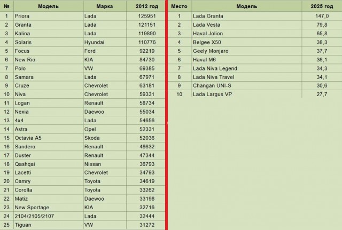The height and width of the screenshot is (230, 342).
Task: Select the Changan UNI-S cell
Action: pyautogui.click(x=247, y=85)
